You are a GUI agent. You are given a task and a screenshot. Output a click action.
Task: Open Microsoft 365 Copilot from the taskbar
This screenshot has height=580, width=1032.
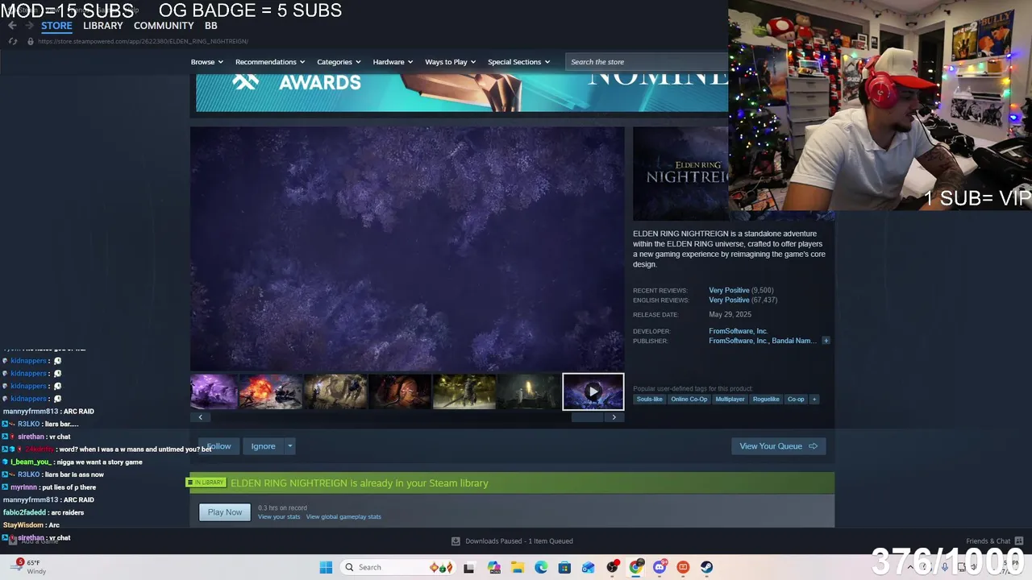[494, 567]
